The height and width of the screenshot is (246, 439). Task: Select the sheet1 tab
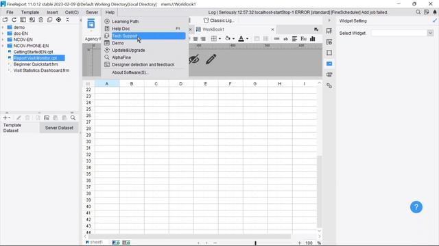click(95, 243)
